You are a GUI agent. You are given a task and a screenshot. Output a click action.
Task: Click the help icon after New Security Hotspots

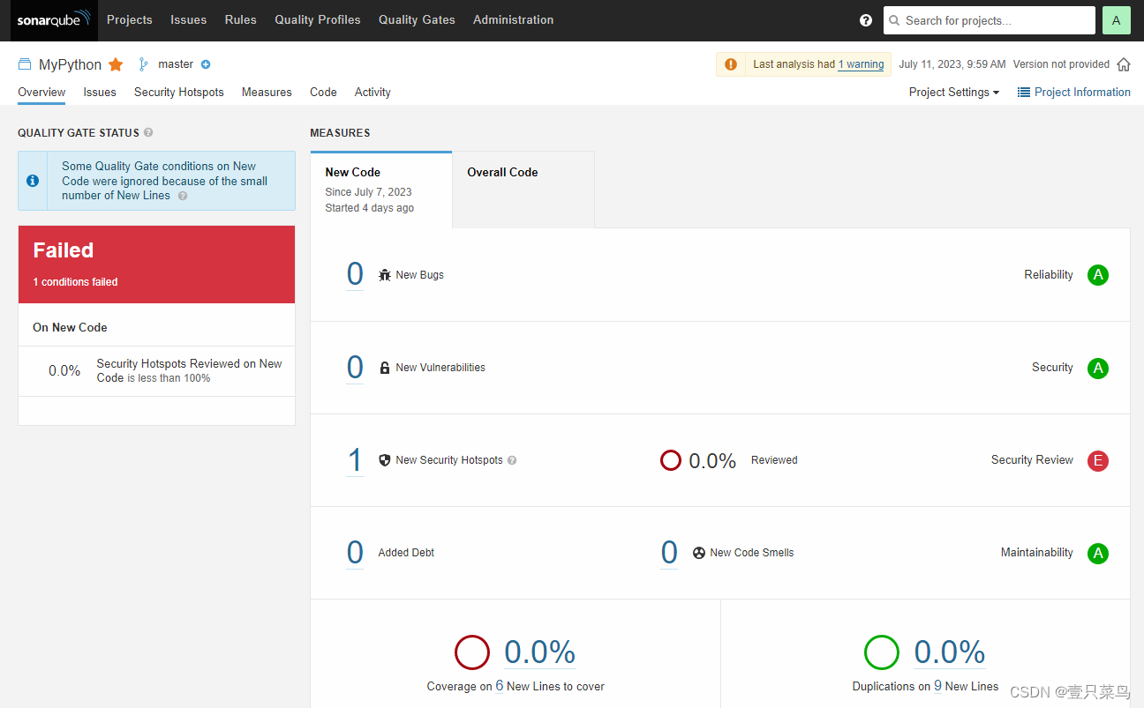pyautogui.click(x=512, y=460)
